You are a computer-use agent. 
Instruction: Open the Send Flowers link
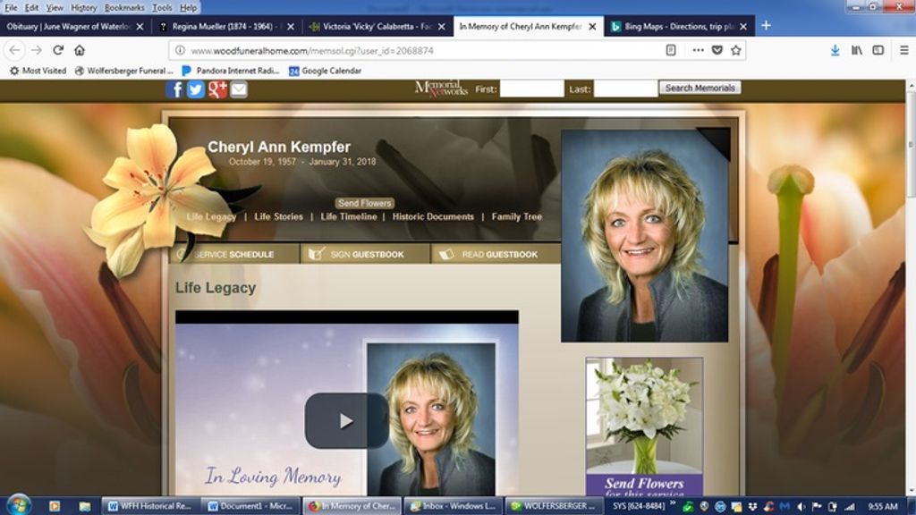[363, 203]
